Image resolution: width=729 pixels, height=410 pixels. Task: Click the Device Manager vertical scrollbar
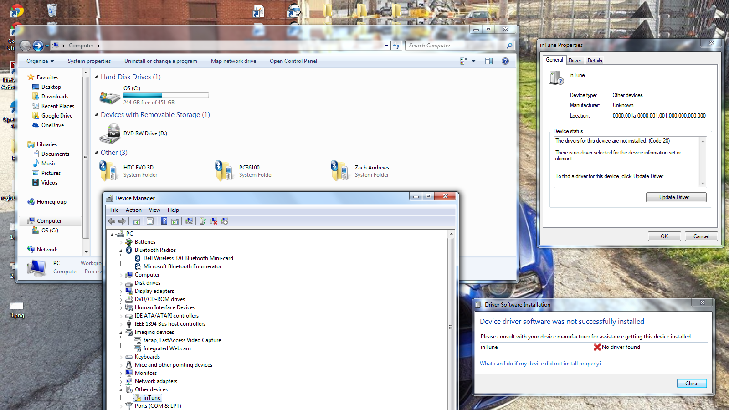pyautogui.click(x=451, y=320)
